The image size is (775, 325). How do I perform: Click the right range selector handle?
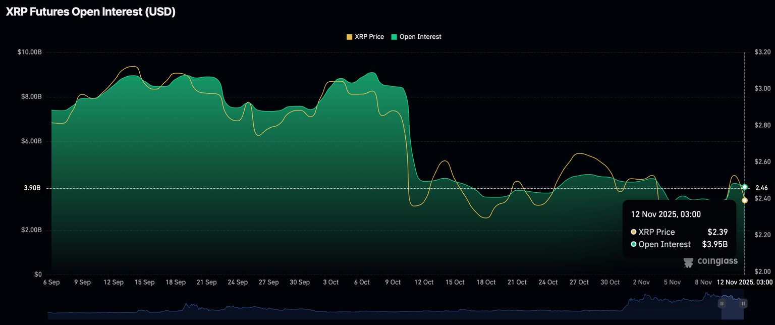743,303
